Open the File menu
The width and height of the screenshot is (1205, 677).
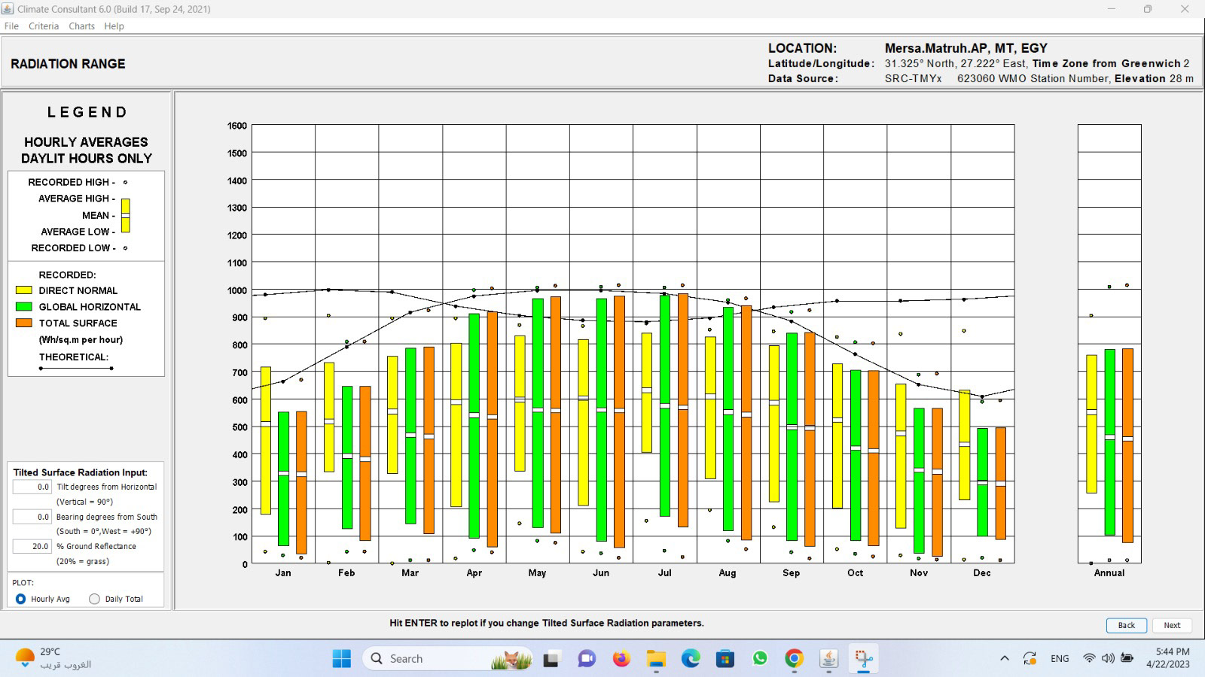pyautogui.click(x=11, y=26)
